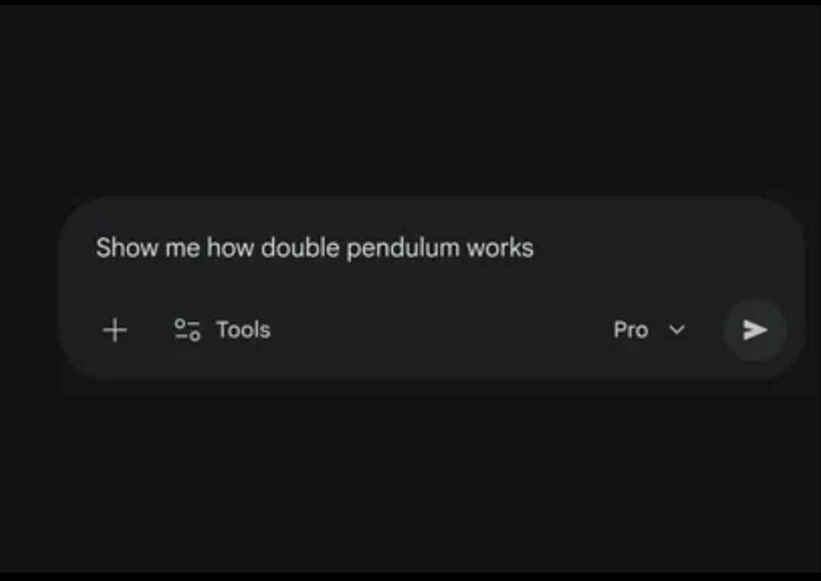The image size is (821, 581).
Task: Click the sliders icon beside Tools
Action: pos(187,330)
